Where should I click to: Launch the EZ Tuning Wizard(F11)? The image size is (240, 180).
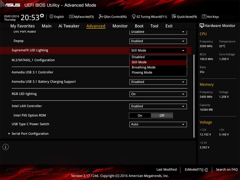point(149,17)
